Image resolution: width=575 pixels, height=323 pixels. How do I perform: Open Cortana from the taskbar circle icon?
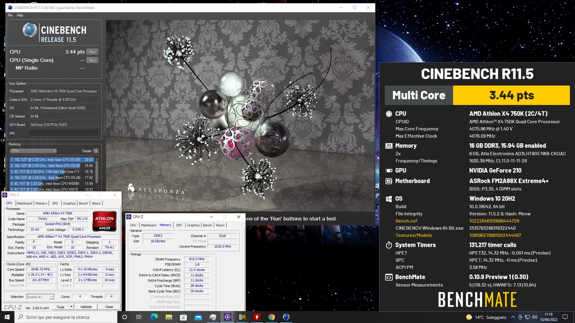125,317
